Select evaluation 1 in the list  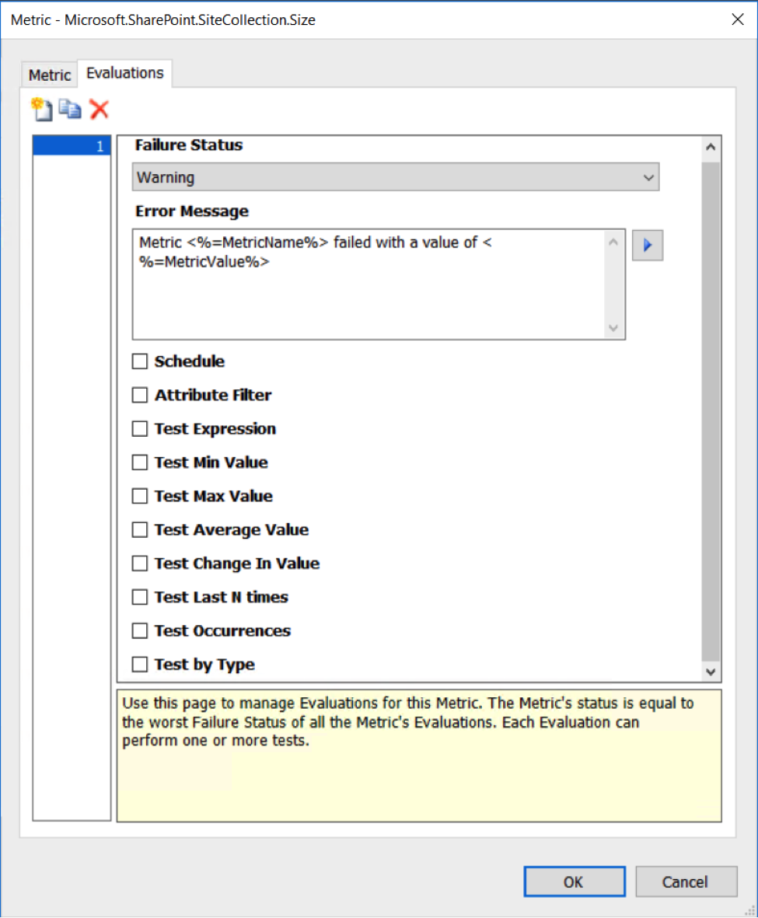point(72,146)
